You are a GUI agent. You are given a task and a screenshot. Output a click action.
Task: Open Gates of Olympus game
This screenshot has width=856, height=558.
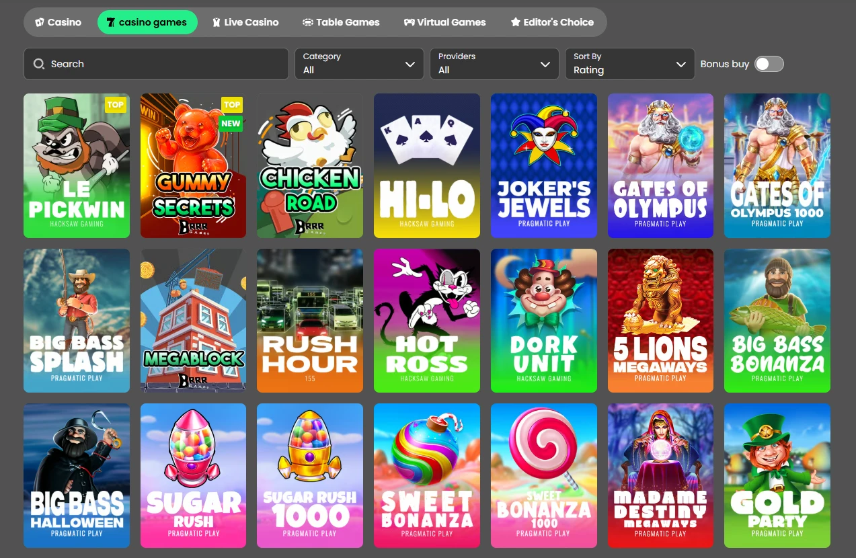point(661,165)
